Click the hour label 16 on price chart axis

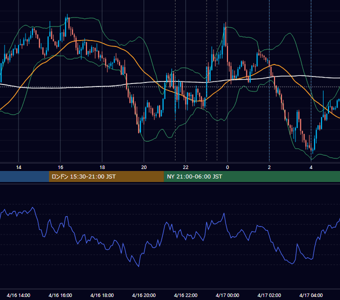point(60,167)
